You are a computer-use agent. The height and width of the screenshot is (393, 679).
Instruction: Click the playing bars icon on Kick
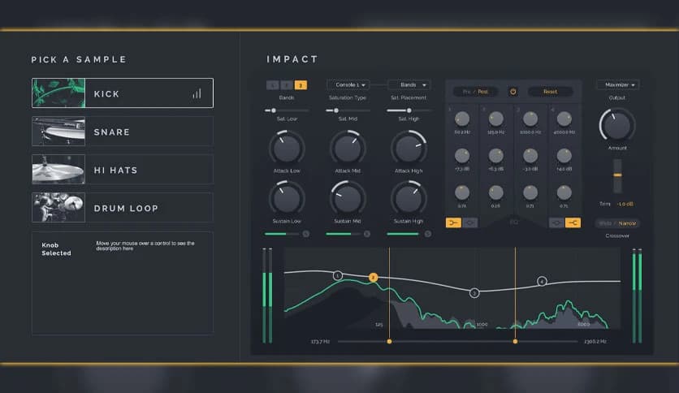click(197, 93)
